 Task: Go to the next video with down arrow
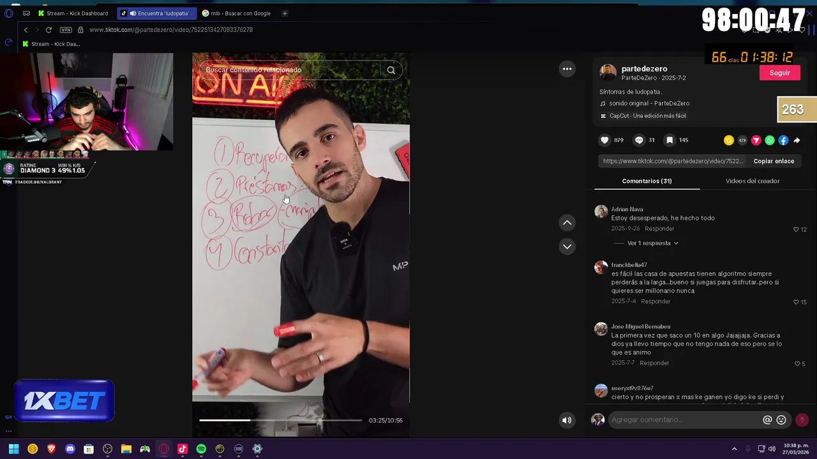(567, 246)
